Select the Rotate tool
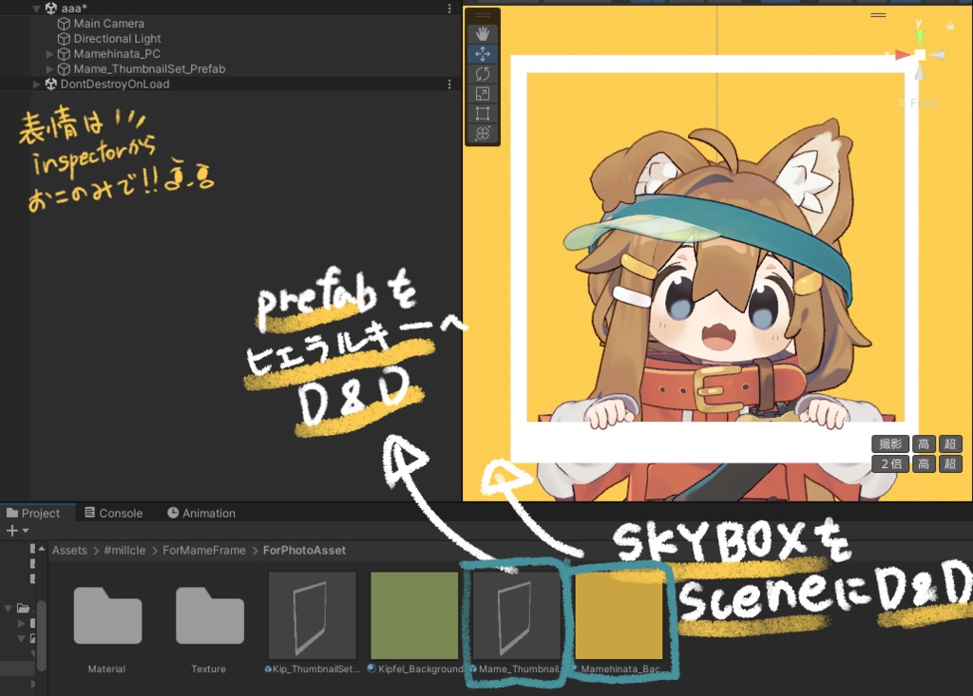This screenshot has height=696, width=973. click(482, 74)
